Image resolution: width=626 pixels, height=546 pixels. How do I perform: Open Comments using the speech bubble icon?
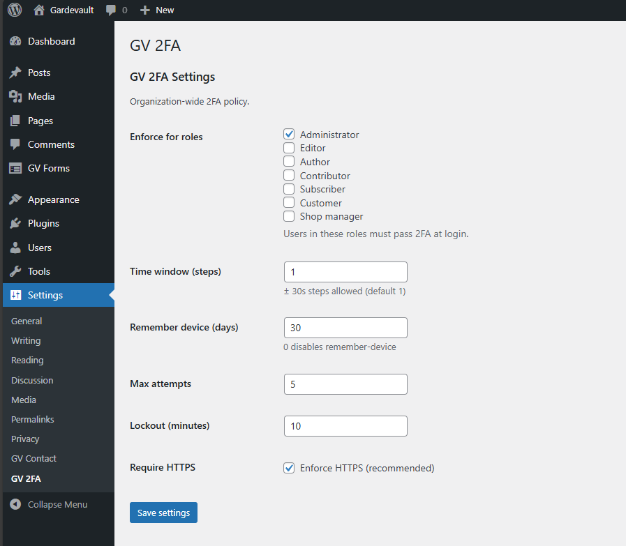[15, 144]
